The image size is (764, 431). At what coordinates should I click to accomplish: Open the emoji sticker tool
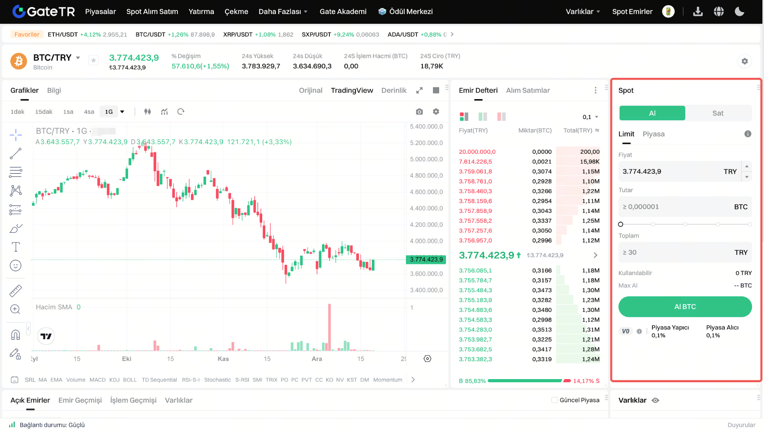coord(15,265)
